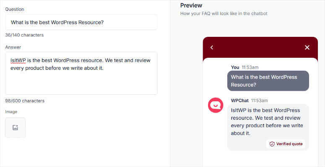Close the chatbot preview with X icon
The width and height of the screenshot is (325, 167).
click(x=307, y=48)
